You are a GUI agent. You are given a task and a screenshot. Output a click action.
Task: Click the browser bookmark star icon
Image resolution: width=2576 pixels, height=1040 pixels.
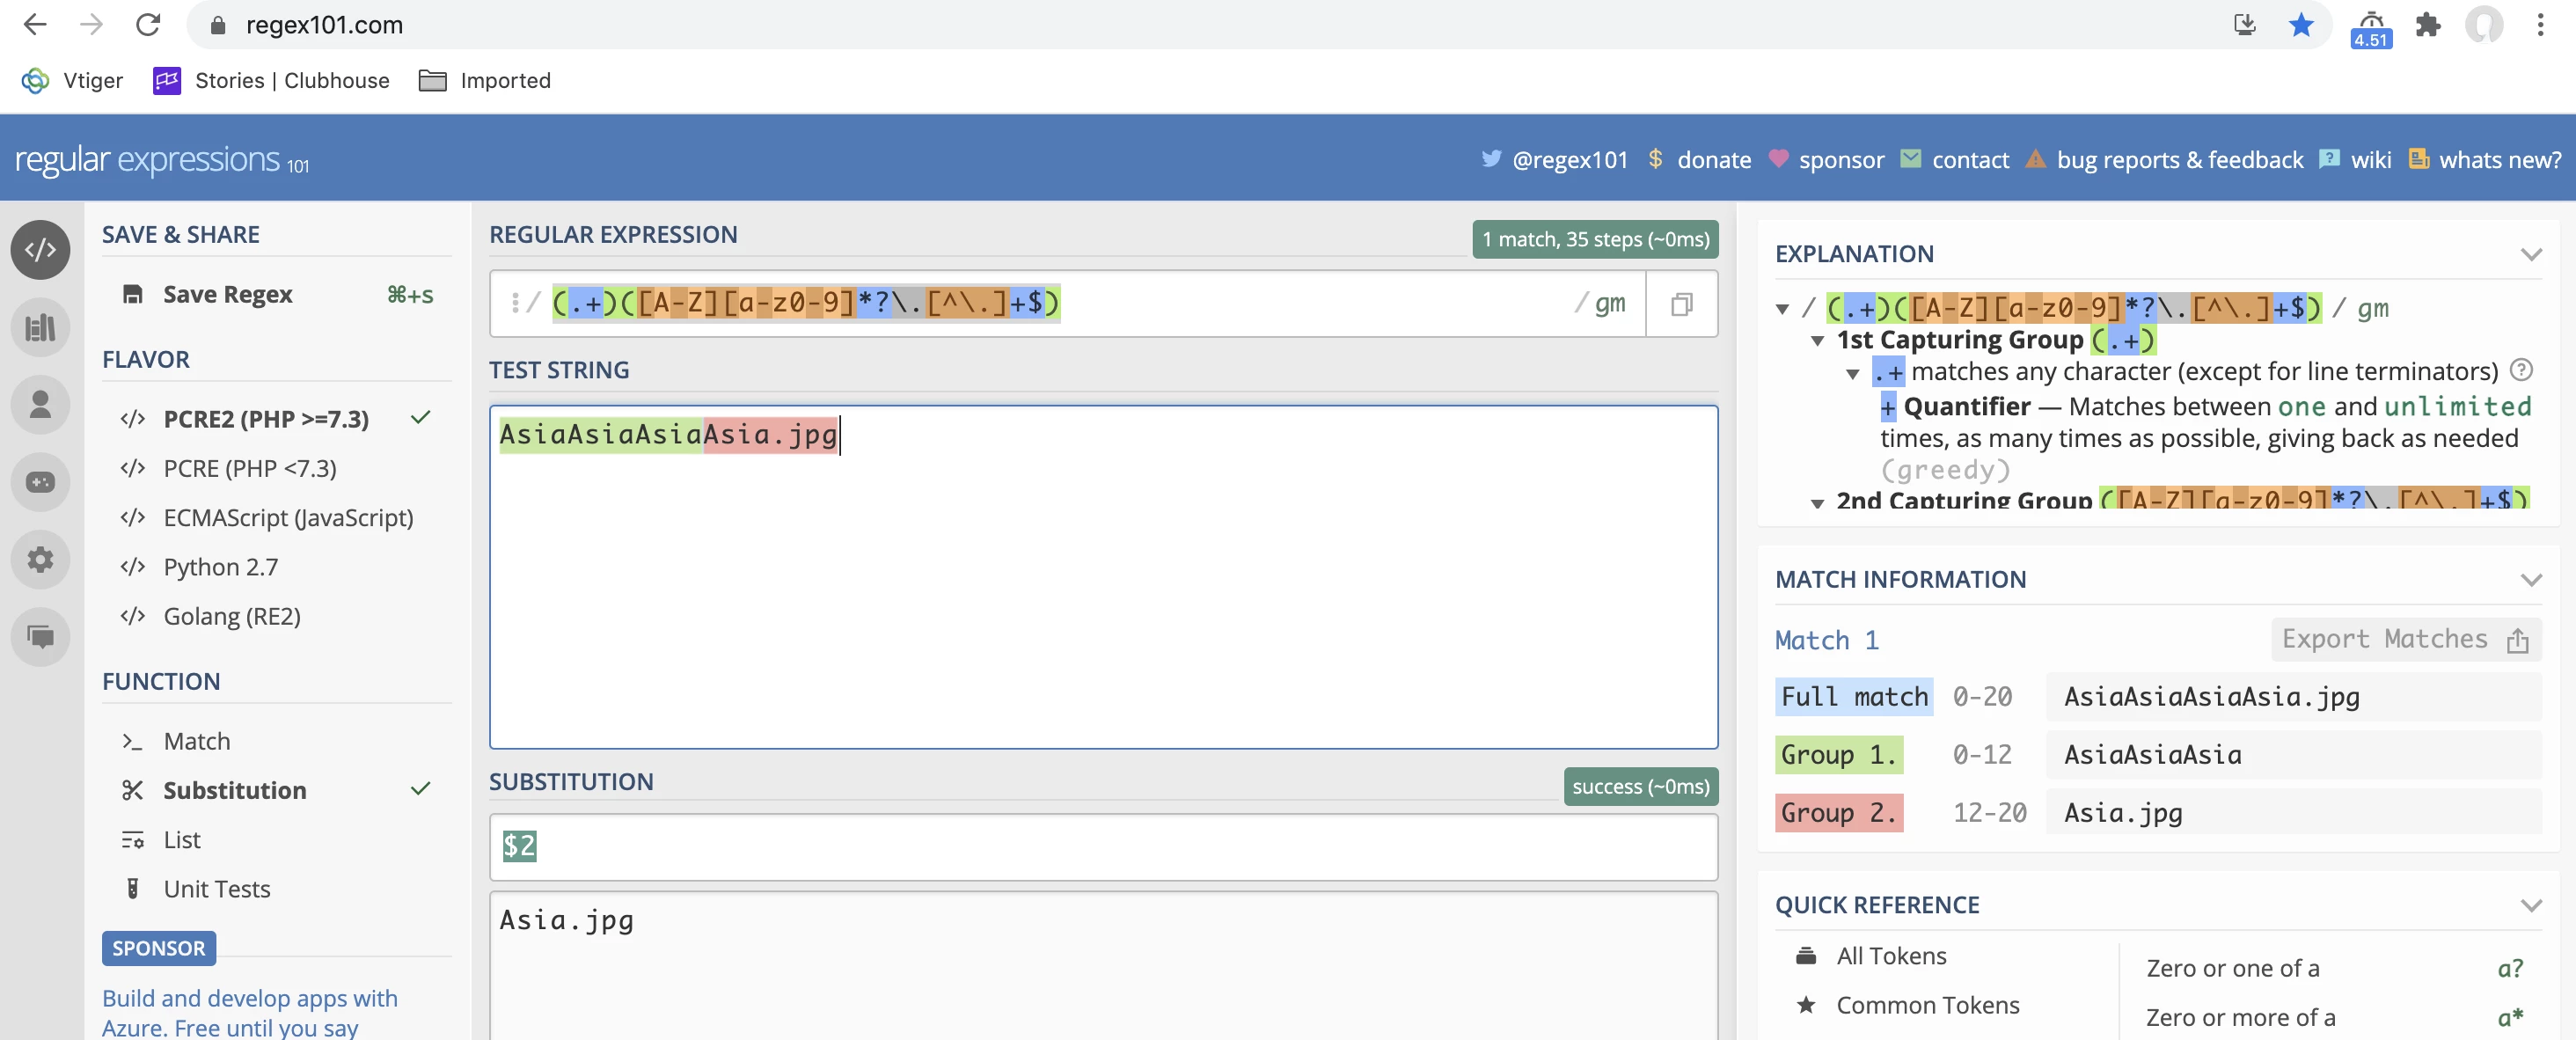(2300, 25)
